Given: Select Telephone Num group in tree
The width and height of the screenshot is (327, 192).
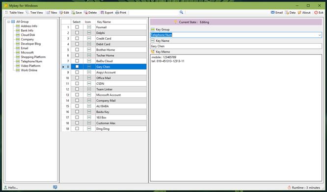Looking at the screenshot, I should [x=31, y=61].
